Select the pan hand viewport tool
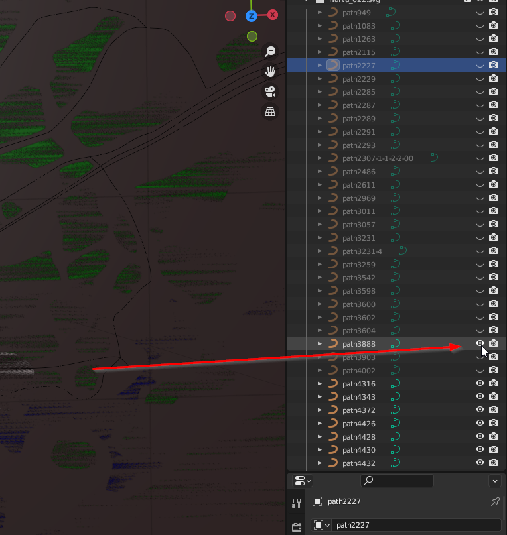Image resolution: width=507 pixels, height=535 pixels. 270,72
